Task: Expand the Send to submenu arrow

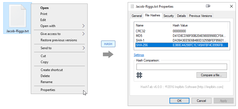Action: point(83,48)
